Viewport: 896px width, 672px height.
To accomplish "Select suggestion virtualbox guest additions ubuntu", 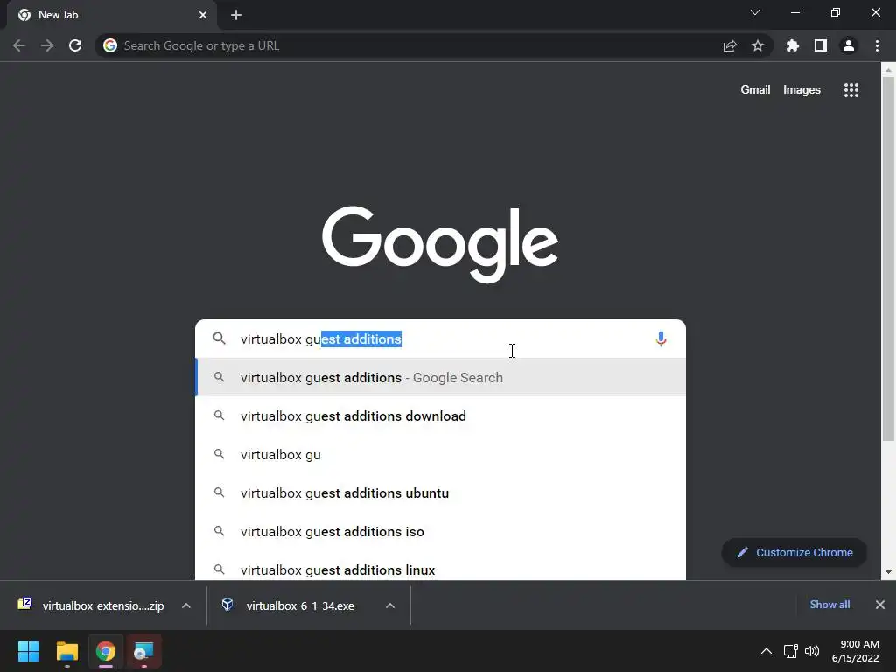I will click(441, 493).
